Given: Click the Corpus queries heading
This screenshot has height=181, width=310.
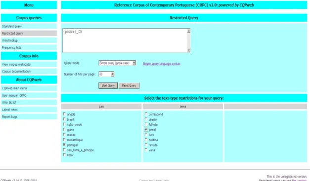Looking at the screenshot, I should tap(29, 18).
